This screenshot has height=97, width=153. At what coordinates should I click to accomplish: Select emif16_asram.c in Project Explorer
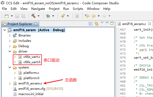click(30, 83)
